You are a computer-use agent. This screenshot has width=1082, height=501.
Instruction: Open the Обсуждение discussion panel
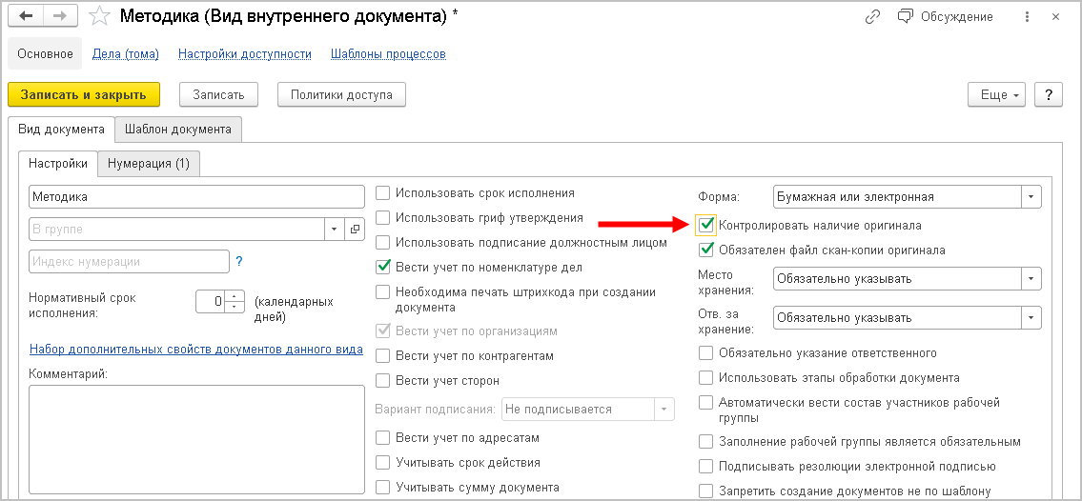pos(945,17)
